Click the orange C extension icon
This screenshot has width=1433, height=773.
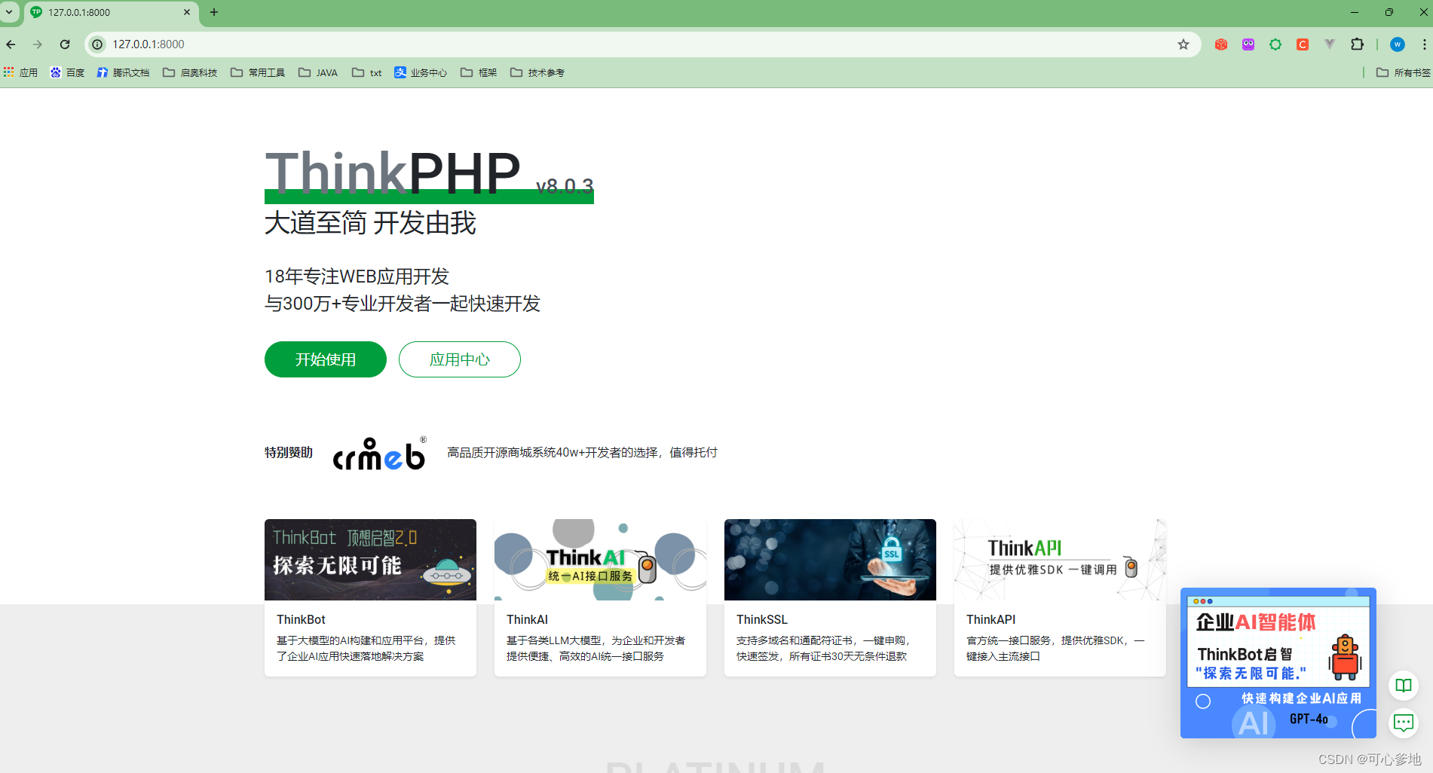[x=1302, y=44]
